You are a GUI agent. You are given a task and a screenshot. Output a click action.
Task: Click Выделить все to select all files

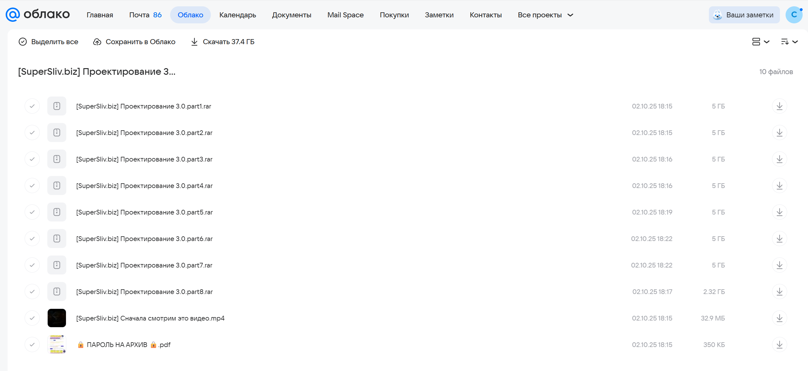48,42
